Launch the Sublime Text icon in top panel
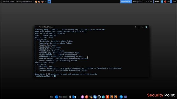177x99 pixels. pyautogui.click(x=36, y=2)
